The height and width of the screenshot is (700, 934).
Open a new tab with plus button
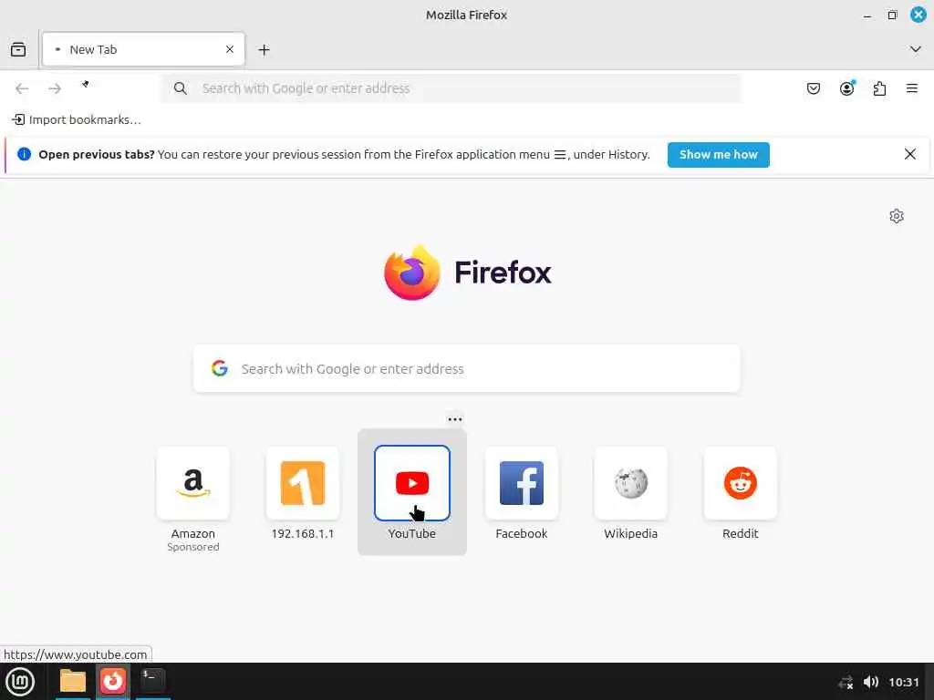coord(264,50)
